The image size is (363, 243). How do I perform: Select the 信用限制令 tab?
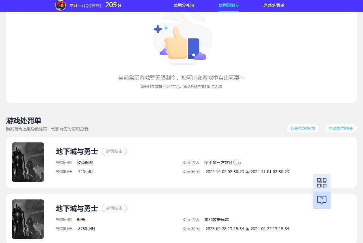(x=229, y=6)
